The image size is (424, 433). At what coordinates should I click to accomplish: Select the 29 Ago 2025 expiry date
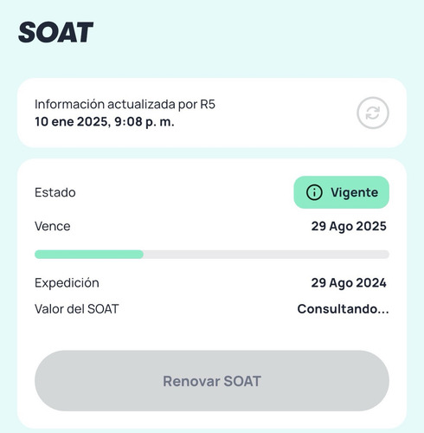pos(349,226)
